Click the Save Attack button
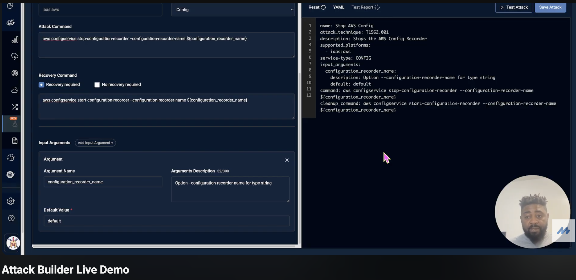 tap(550, 7)
